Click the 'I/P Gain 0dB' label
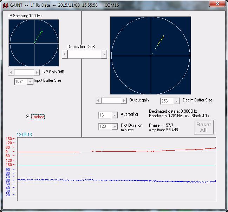228x212 pixels. (53, 72)
